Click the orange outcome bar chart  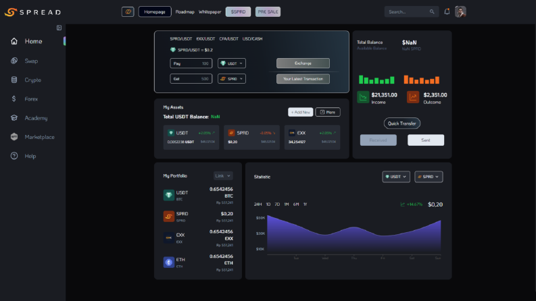[x=422, y=80]
